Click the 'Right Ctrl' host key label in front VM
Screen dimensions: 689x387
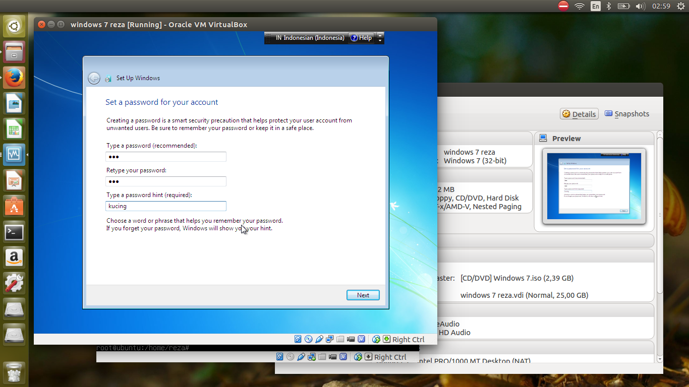tap(408, 340)
